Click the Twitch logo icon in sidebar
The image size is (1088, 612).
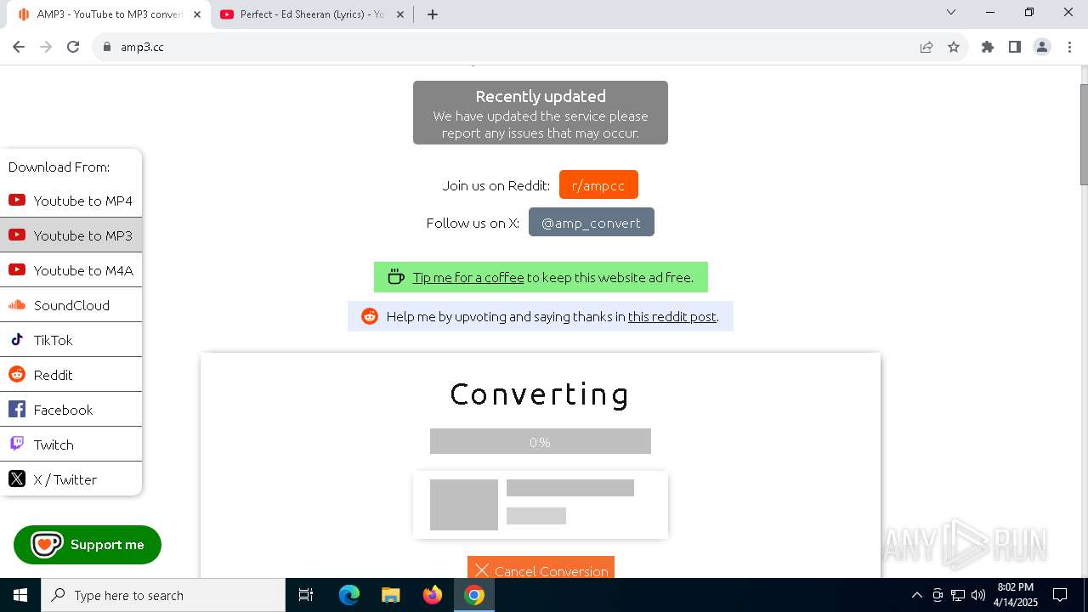pyautogui.click(x=17, y=444)
